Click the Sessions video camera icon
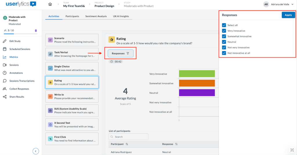The image size is (297, 155). pos(5,65)
